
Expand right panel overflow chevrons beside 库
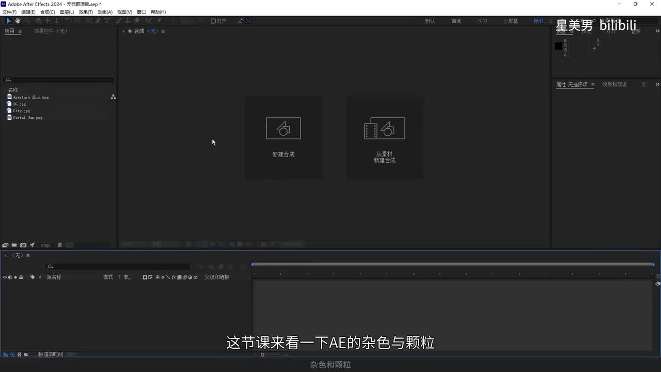(x=657, y=84)
